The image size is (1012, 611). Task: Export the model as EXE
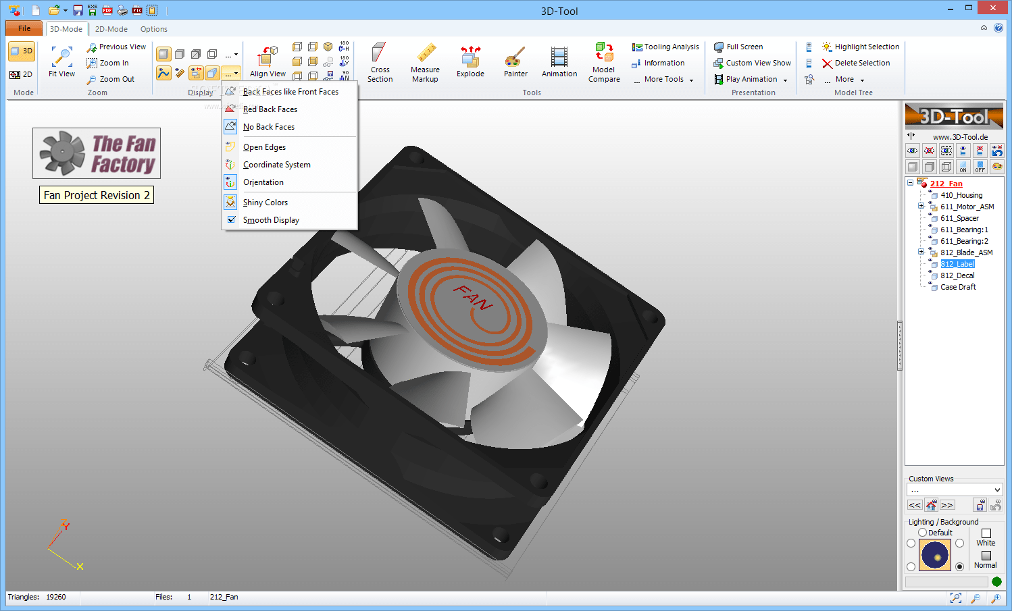click(x=93, y=10)
